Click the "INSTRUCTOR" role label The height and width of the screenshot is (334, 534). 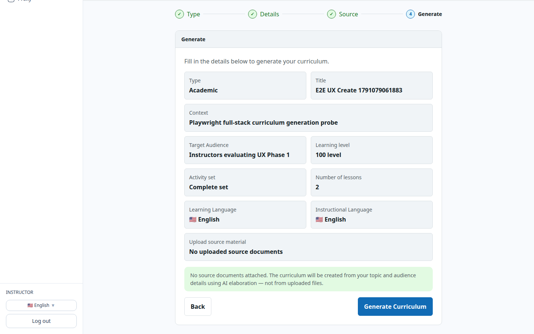(x=20, y=292)
